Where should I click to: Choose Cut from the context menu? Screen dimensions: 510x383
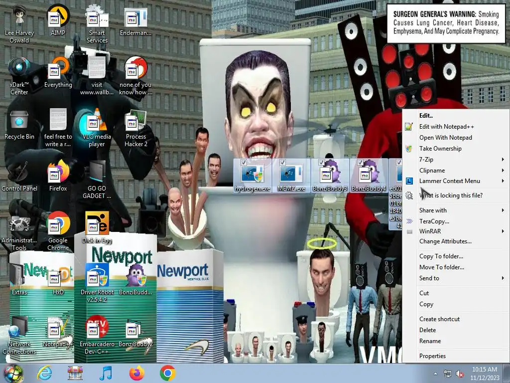(x=456, y=293)
